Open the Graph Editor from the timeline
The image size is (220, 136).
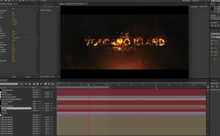coord(52,84)
